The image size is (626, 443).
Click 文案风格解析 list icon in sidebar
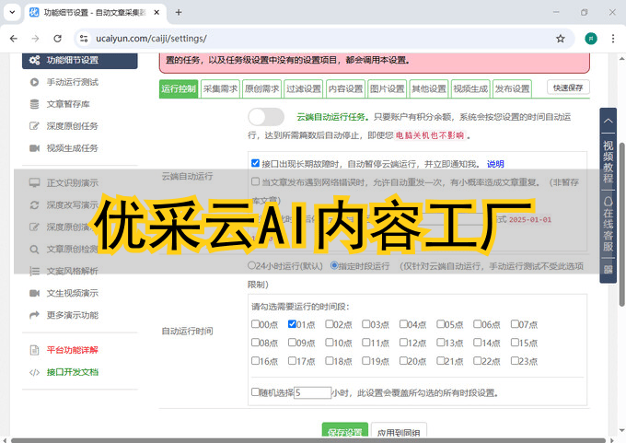[x=34, y=271]
